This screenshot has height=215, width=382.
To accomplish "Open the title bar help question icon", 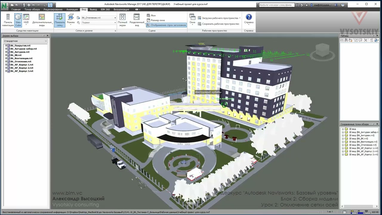I will point(343,5).
